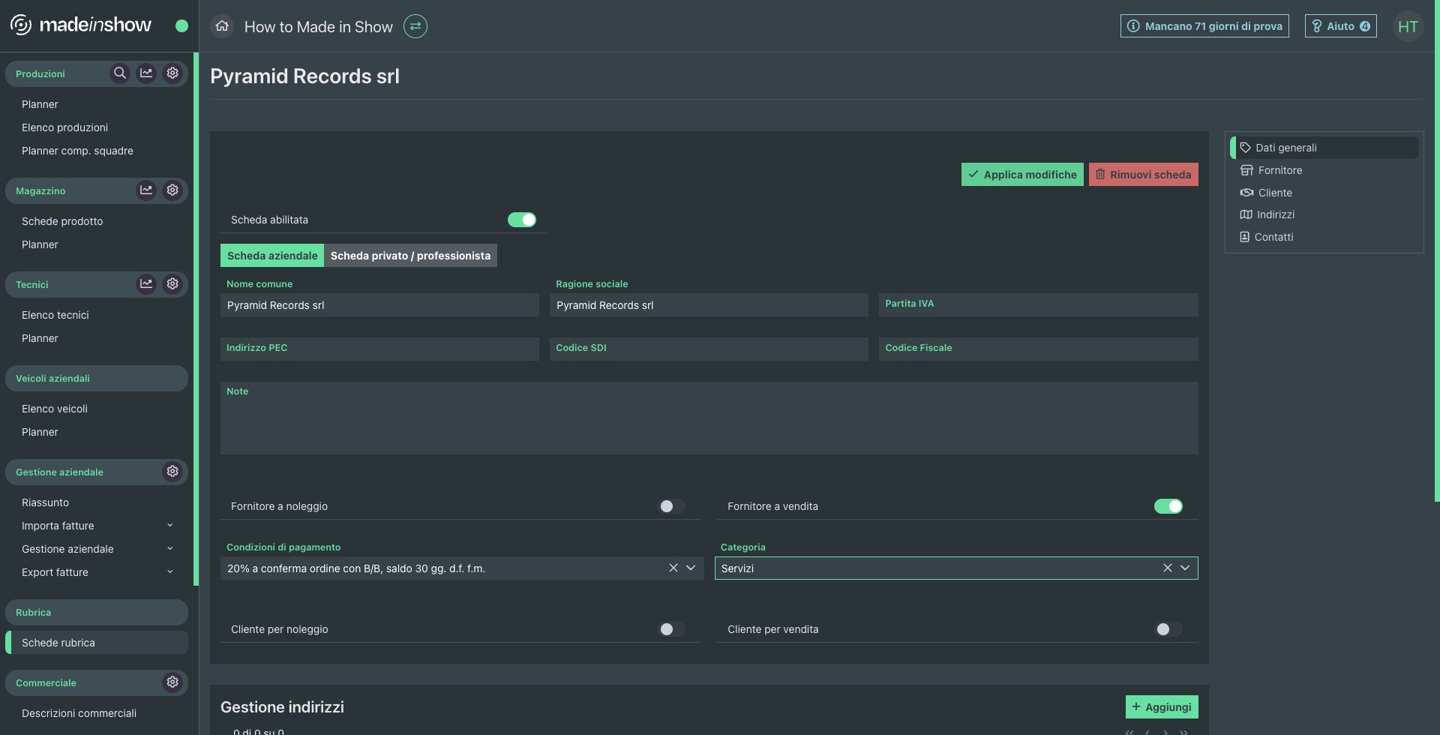Open Tecnici statistics chart icon
The width and height of the screenshot is (1440, 735).
[146, 284]
